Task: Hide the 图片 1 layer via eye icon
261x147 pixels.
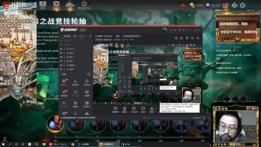Action: pos(61,61)
